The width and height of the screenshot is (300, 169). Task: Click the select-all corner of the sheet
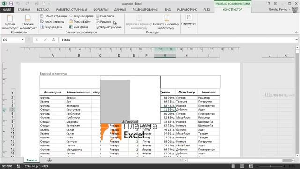click(7, 50)
